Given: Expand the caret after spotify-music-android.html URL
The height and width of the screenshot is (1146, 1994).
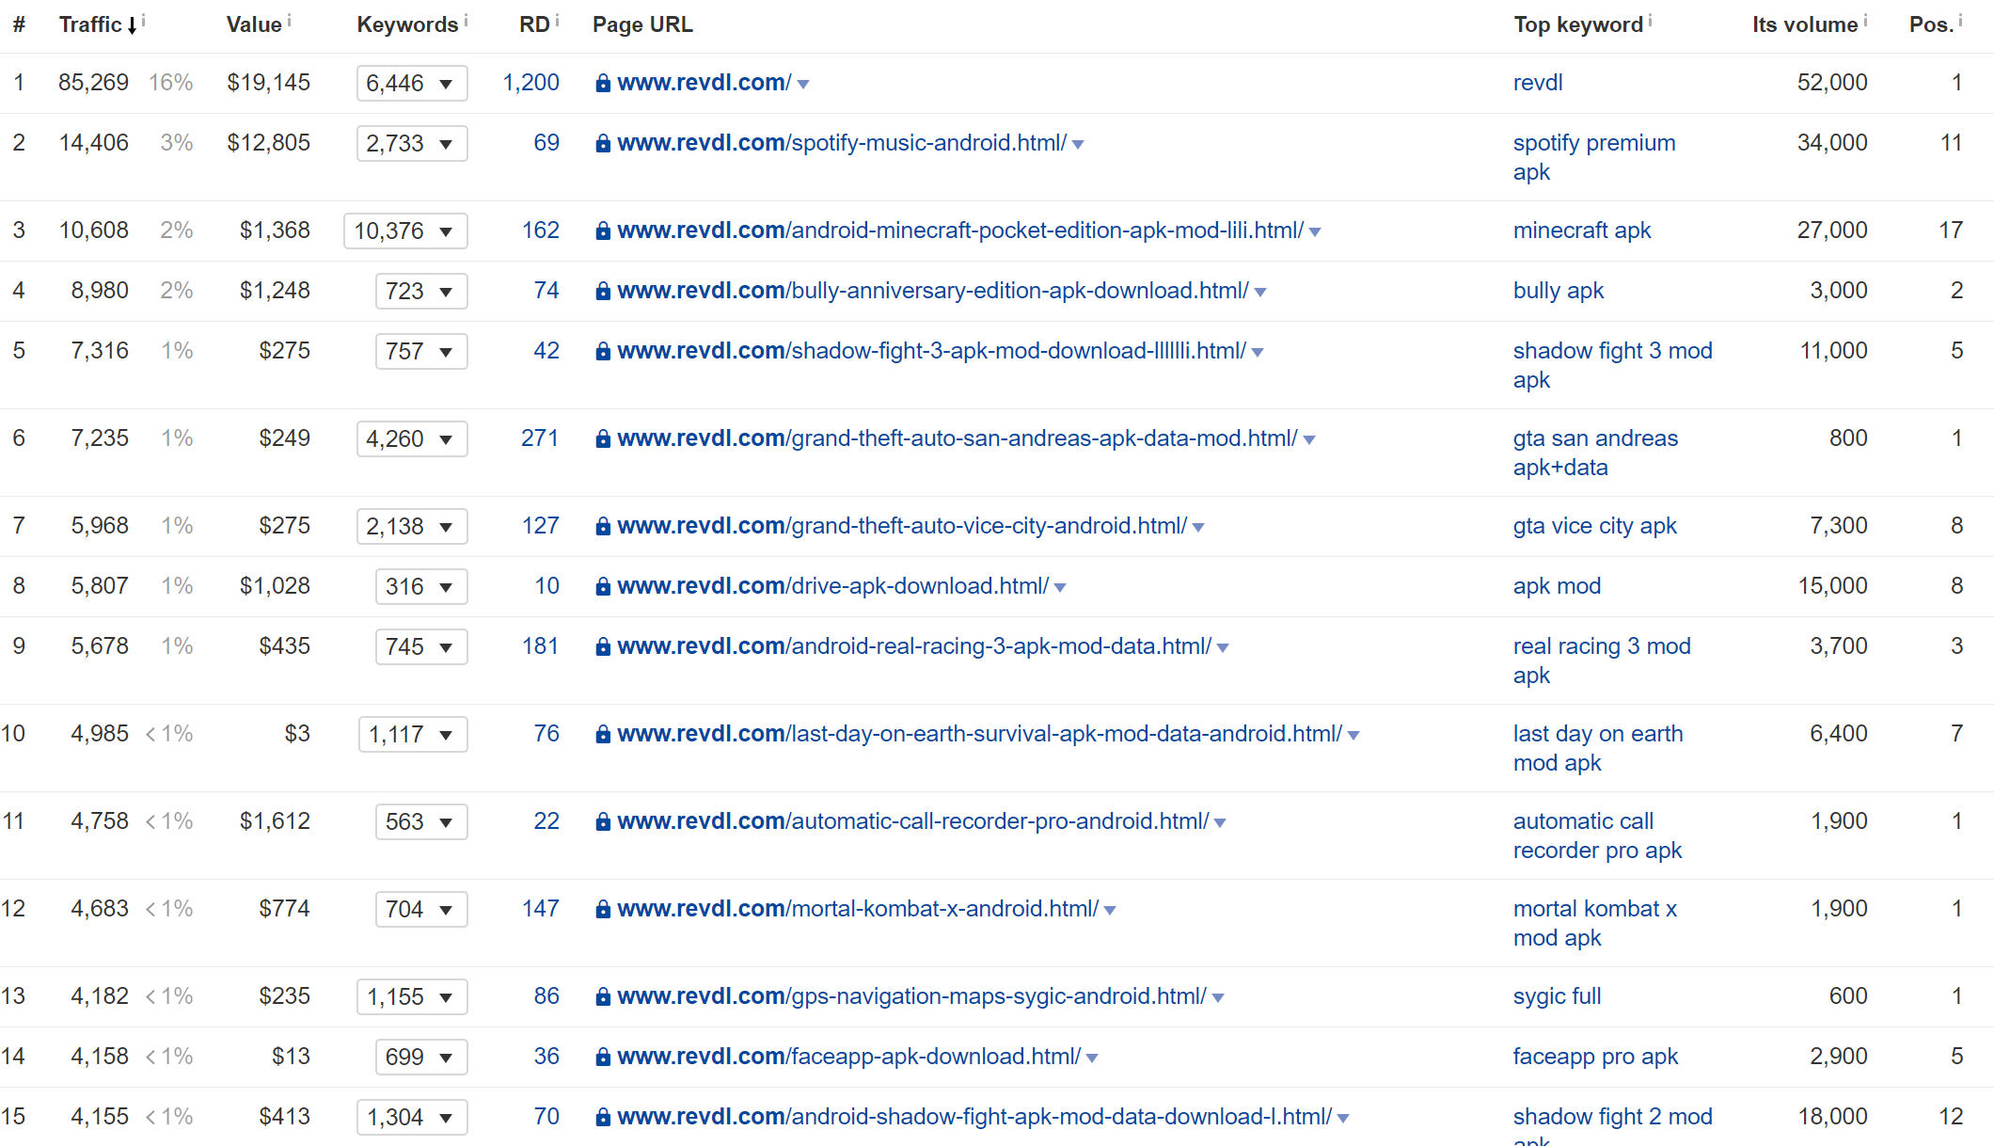Looking at the screenshot, I should pos(1078,145).
